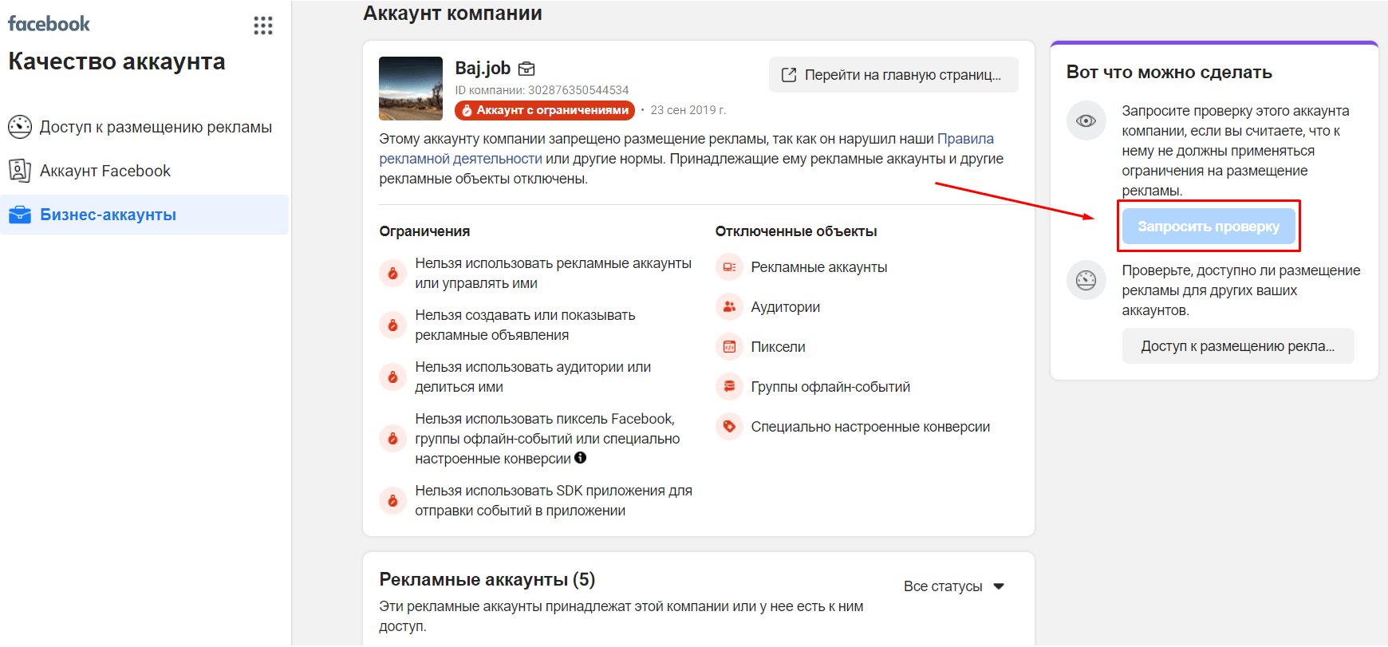Viewport: 1388px width, 647px height.
Task: Click the briefcase icon next to Baj.job
Action: click(526, 69)
